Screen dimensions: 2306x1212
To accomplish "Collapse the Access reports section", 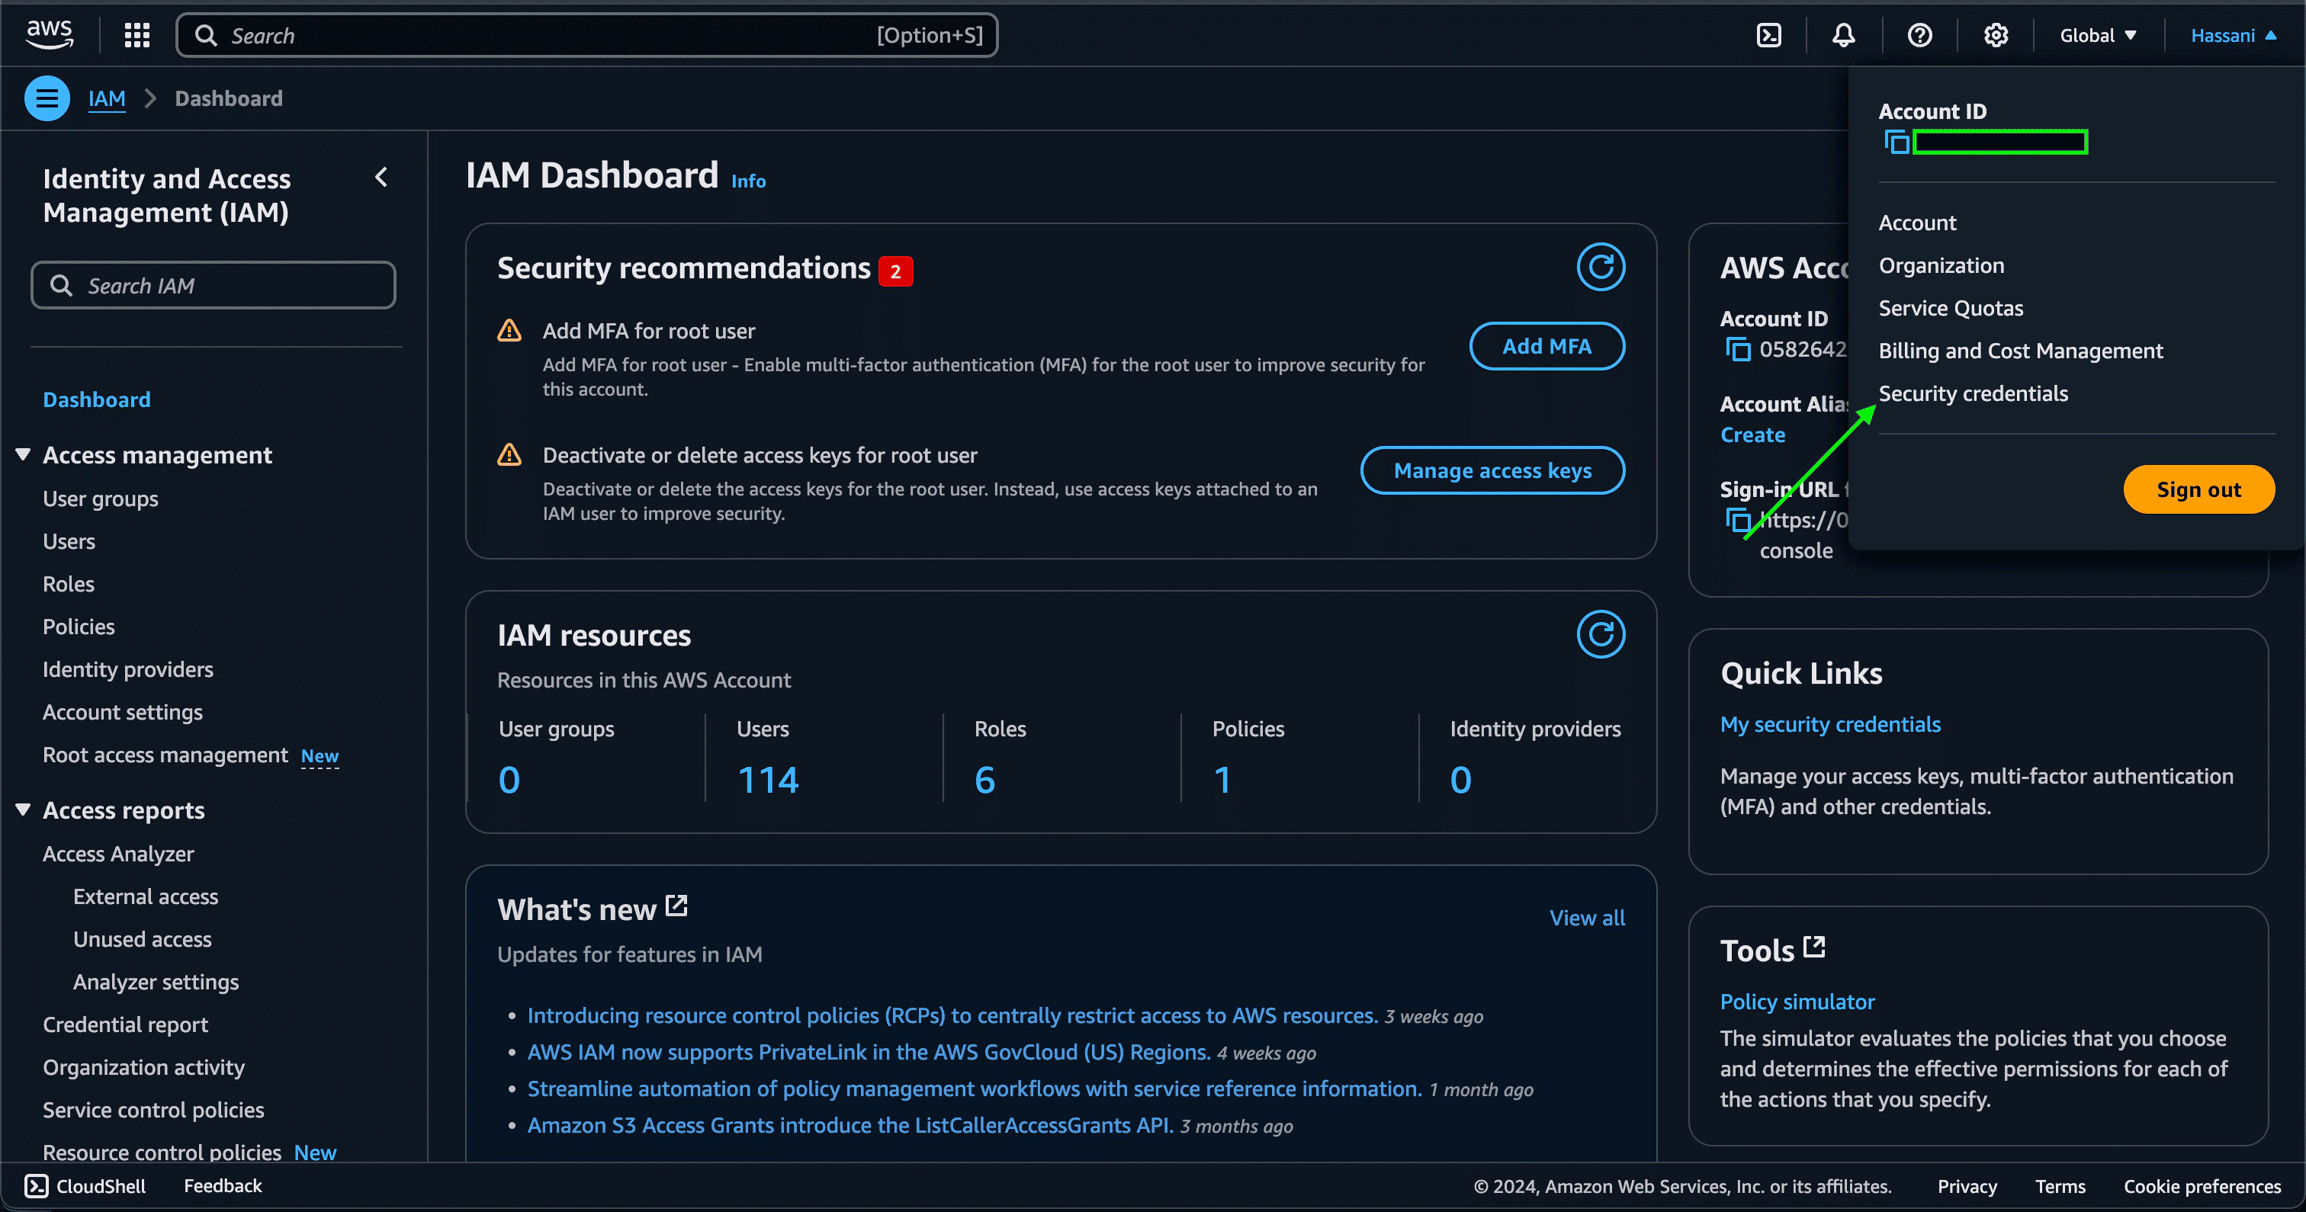I will point(24,810).
